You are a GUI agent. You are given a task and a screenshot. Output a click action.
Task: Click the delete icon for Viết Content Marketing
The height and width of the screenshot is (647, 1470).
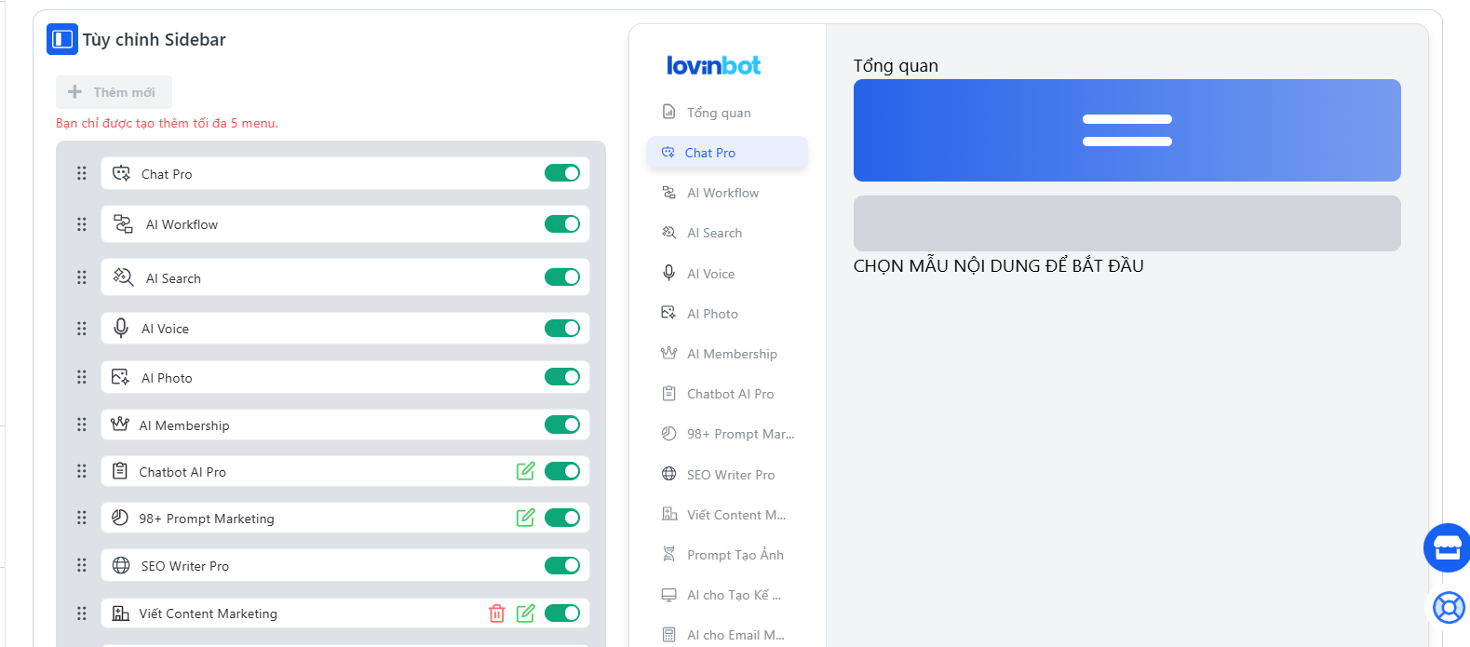point(496,613)
